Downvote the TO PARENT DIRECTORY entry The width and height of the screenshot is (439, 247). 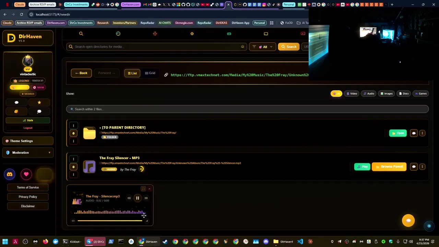73,141
